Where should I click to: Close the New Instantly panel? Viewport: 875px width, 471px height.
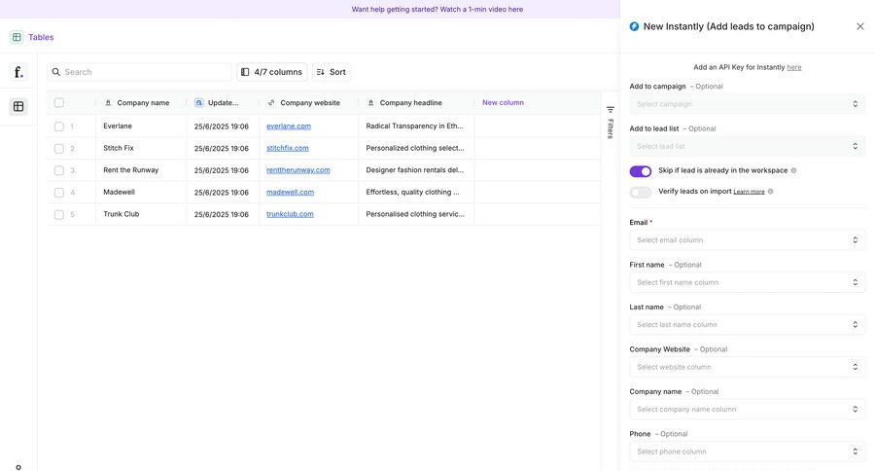[860, 26]
